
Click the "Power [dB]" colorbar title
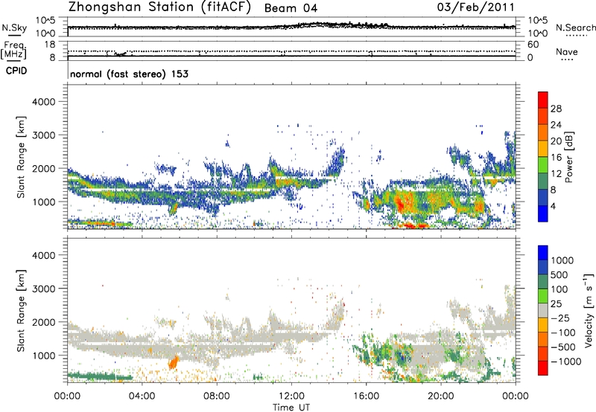569,157
